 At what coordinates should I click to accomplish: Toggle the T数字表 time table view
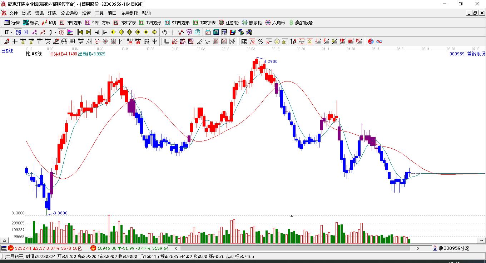tap(204, 23)
